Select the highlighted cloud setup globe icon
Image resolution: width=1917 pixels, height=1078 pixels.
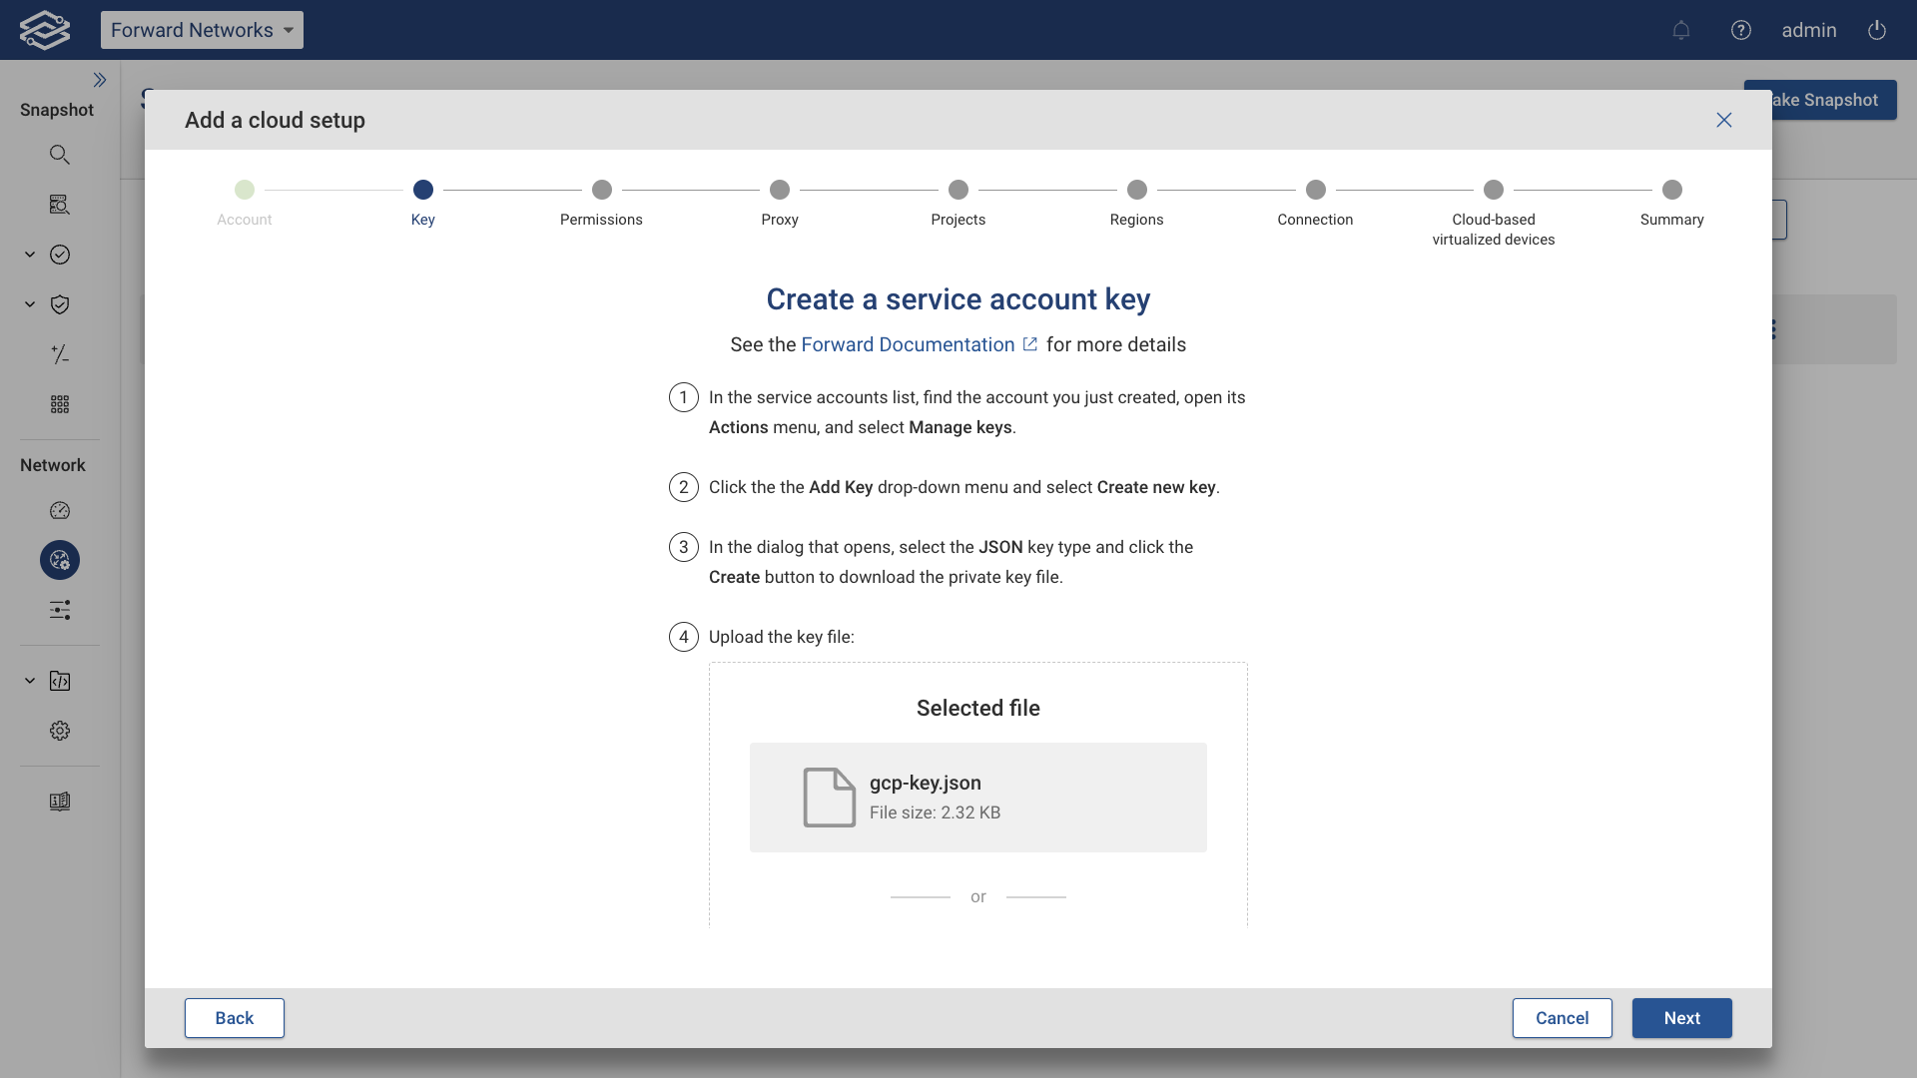click(58, 560)
